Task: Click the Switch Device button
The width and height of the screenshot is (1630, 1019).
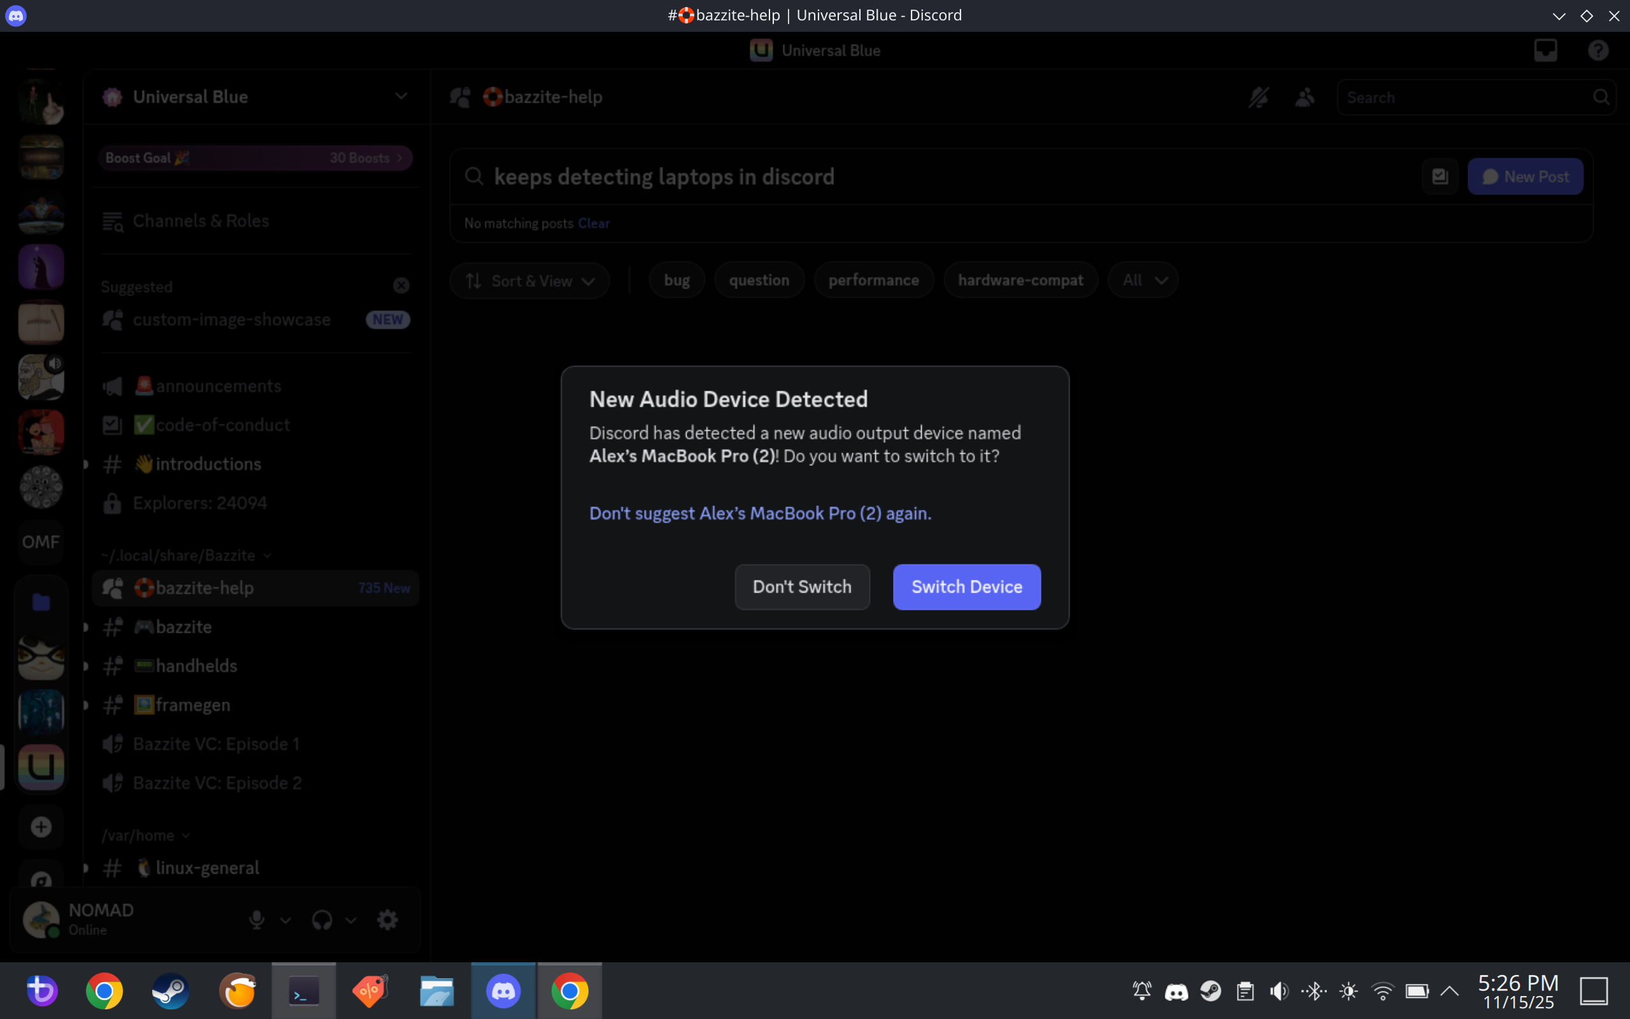Action: [966, 586]
